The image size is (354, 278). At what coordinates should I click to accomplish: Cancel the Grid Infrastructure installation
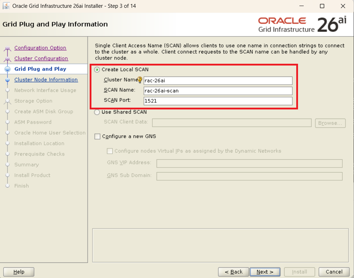click(x=334, y=272)
